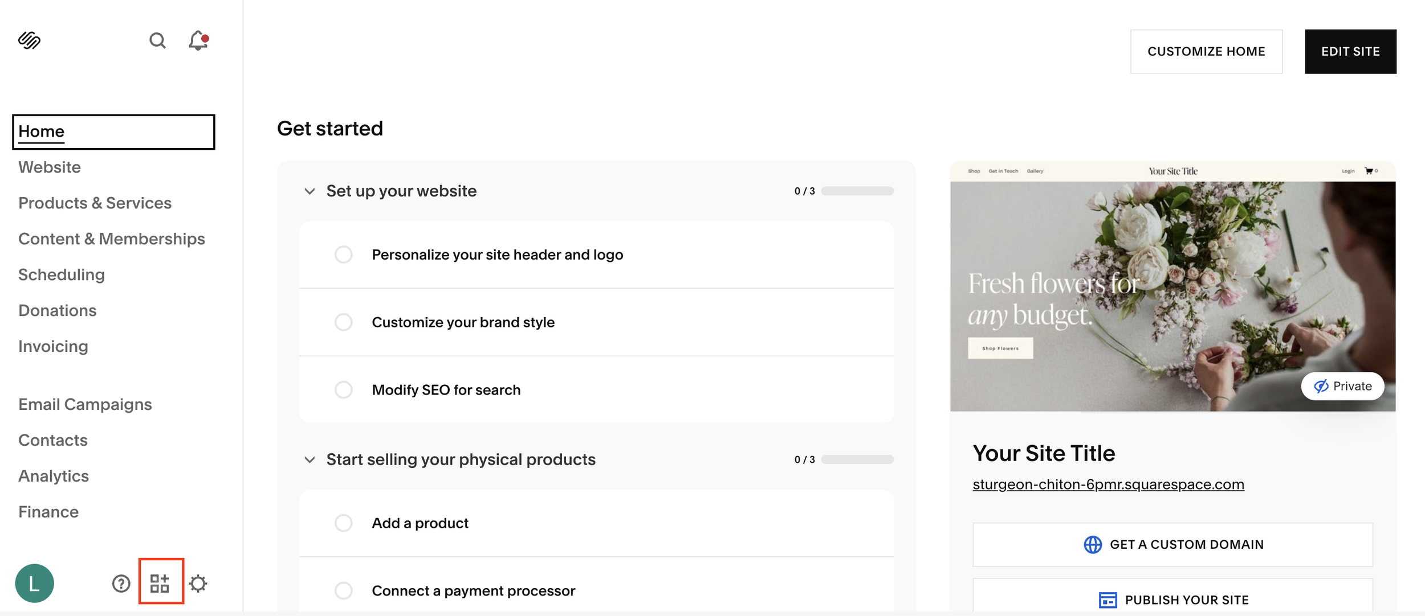Collapse the Set up your website section
The width and height of the screenshot is (1425, 616).
[310, 191]
